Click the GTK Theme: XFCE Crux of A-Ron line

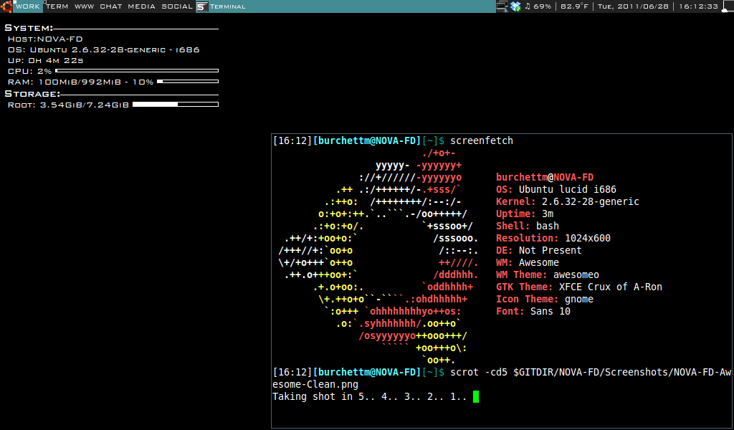(579, 287)
